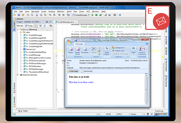This screenshot has width=181, height=123.
Task: Select Demos.iml file in project tree
Action: pyautogui.click(x=31, y=49)
